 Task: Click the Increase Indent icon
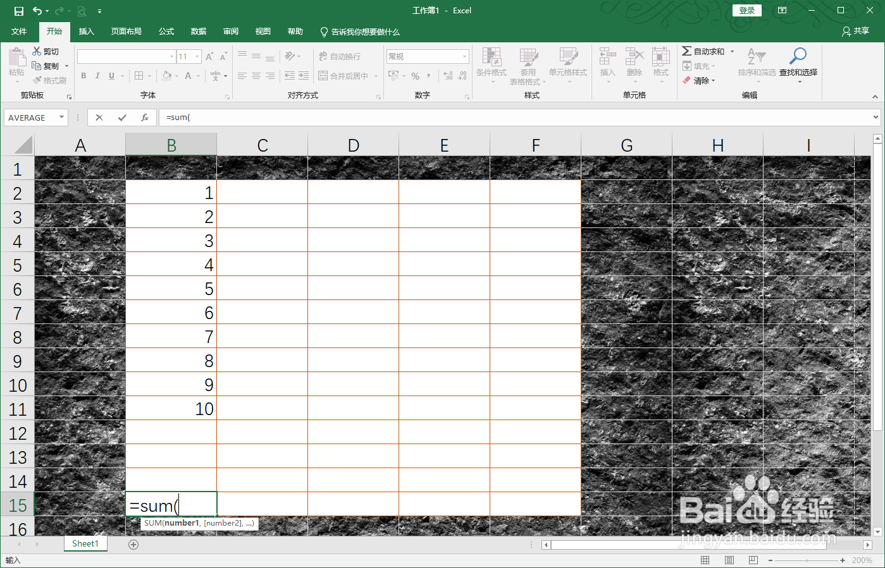[x=304, y=76]
